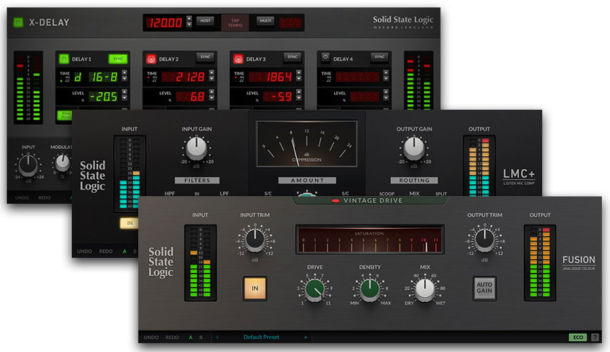Click REDO in the Fusion window

pyautogui.click(x=172, y=337)
